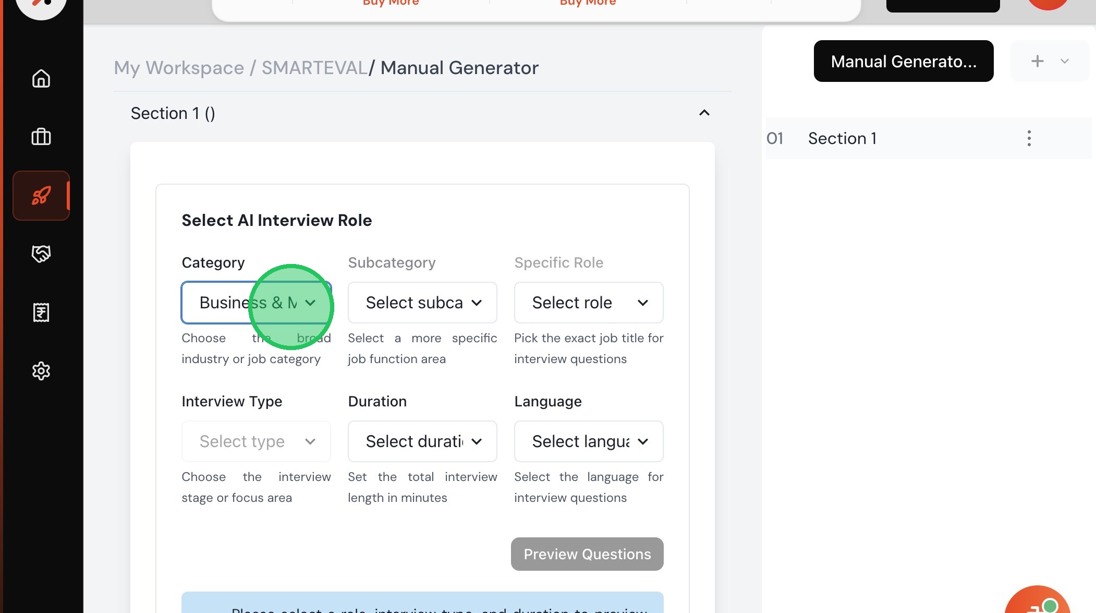Click the Preview Questions button

pos(587,554)
